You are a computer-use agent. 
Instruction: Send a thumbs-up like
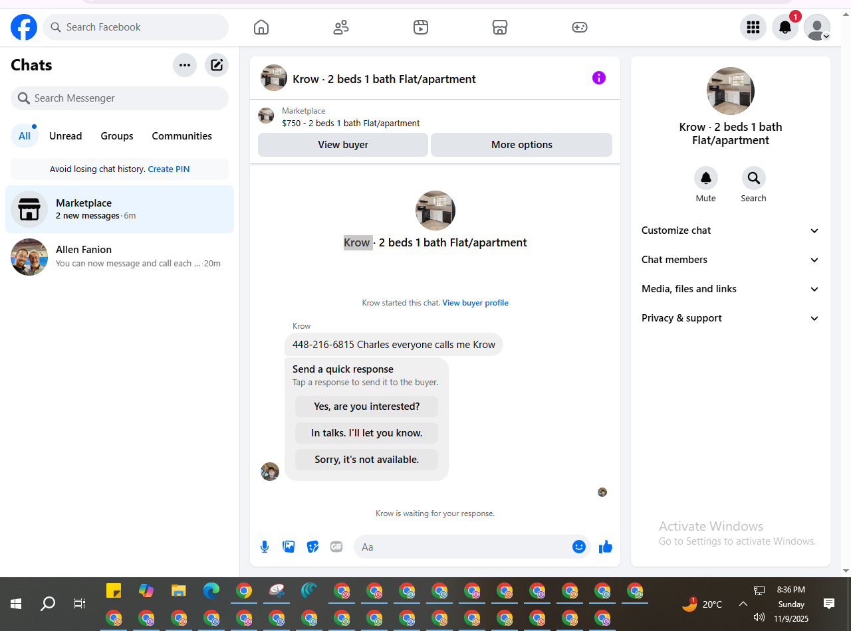[606, 547]
